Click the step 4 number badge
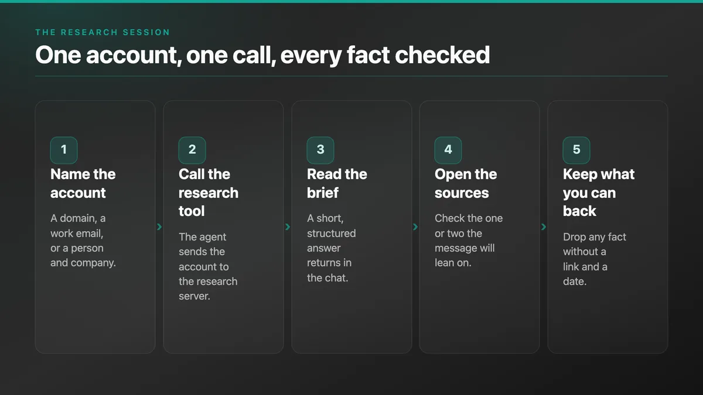703x395 pixels. pos(448,150)
